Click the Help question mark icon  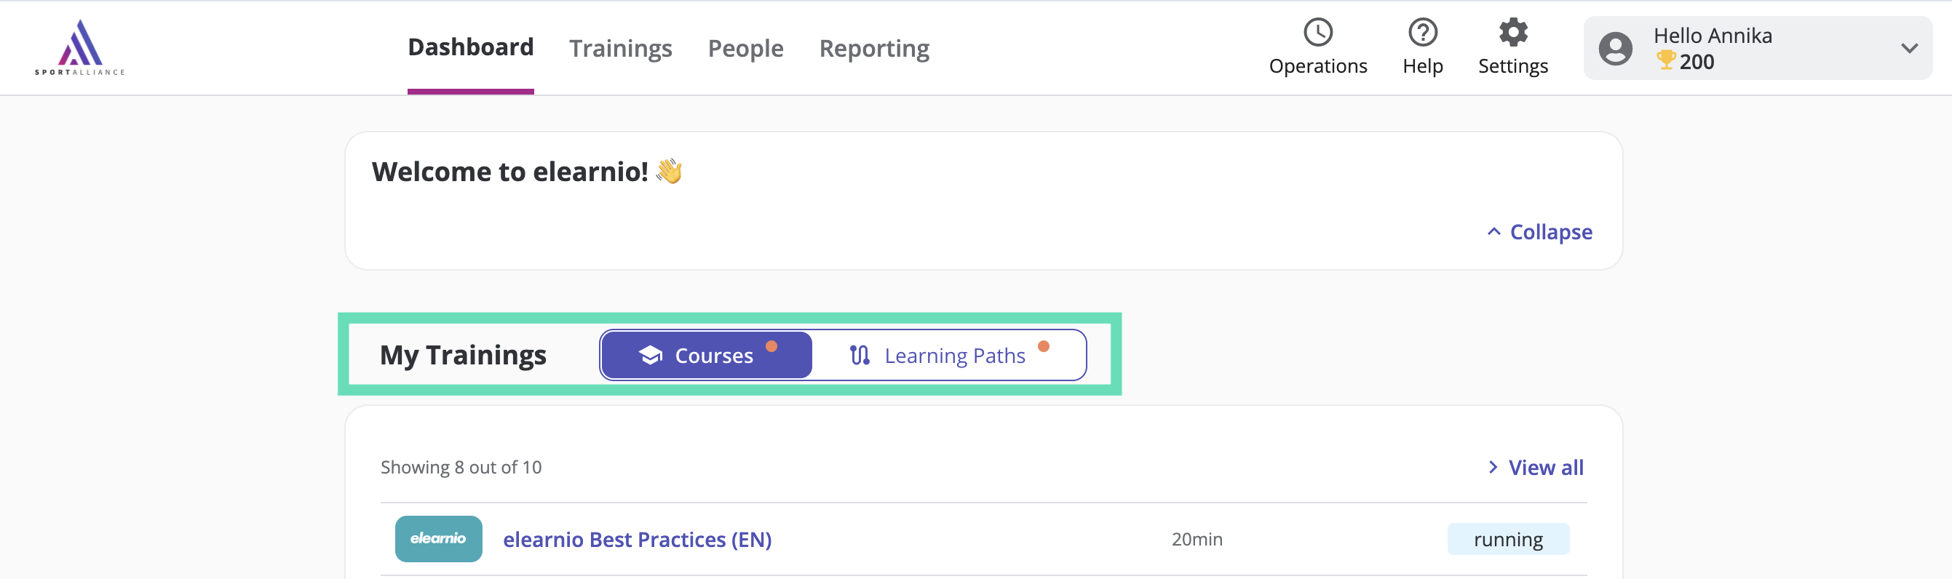point(1422,33)
